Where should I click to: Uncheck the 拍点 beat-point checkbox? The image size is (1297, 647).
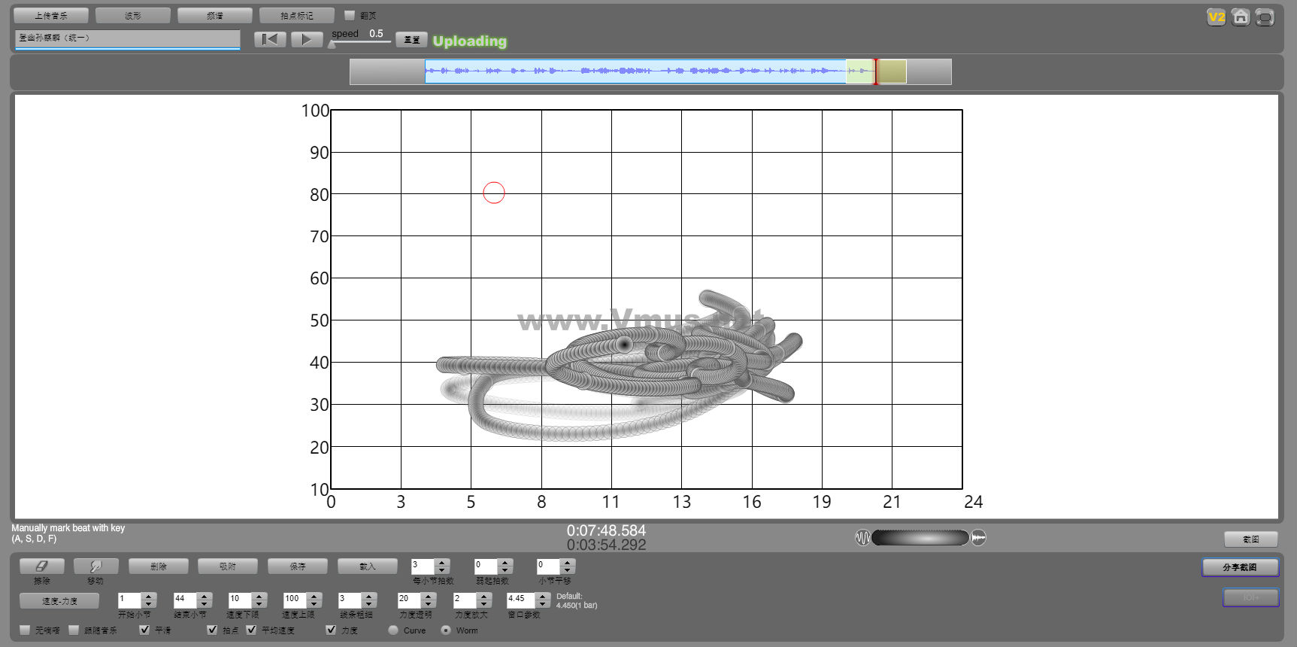pos(212,630)
